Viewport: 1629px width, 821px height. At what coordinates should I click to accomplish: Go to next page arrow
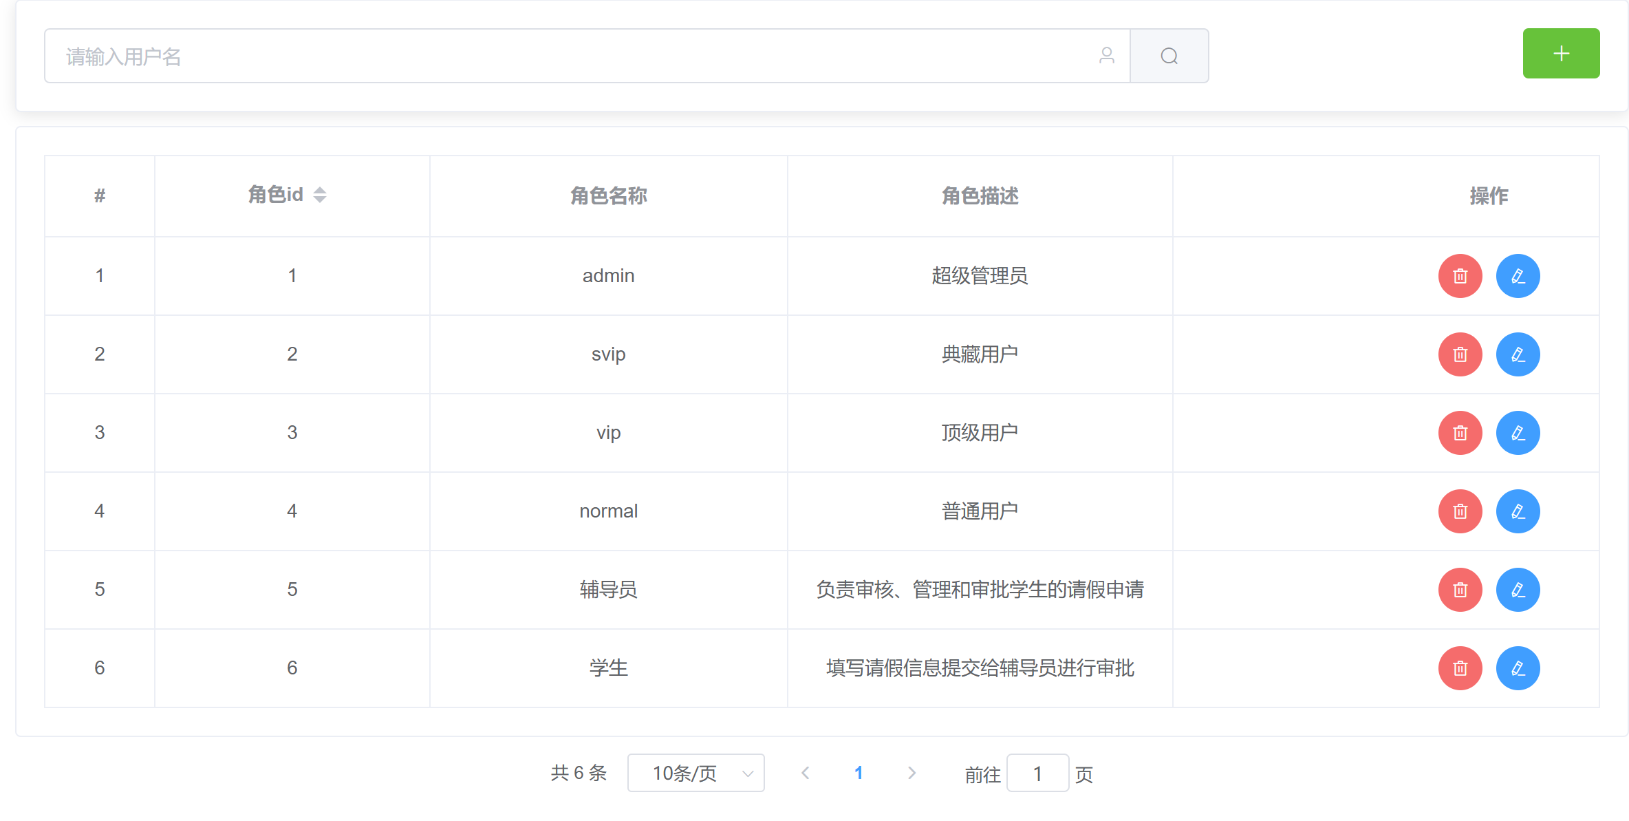click(911, 773)
